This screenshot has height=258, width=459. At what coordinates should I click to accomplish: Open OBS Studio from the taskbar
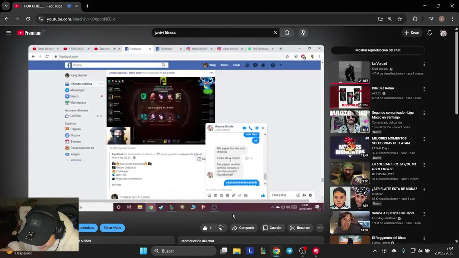(x=303, y=251)
